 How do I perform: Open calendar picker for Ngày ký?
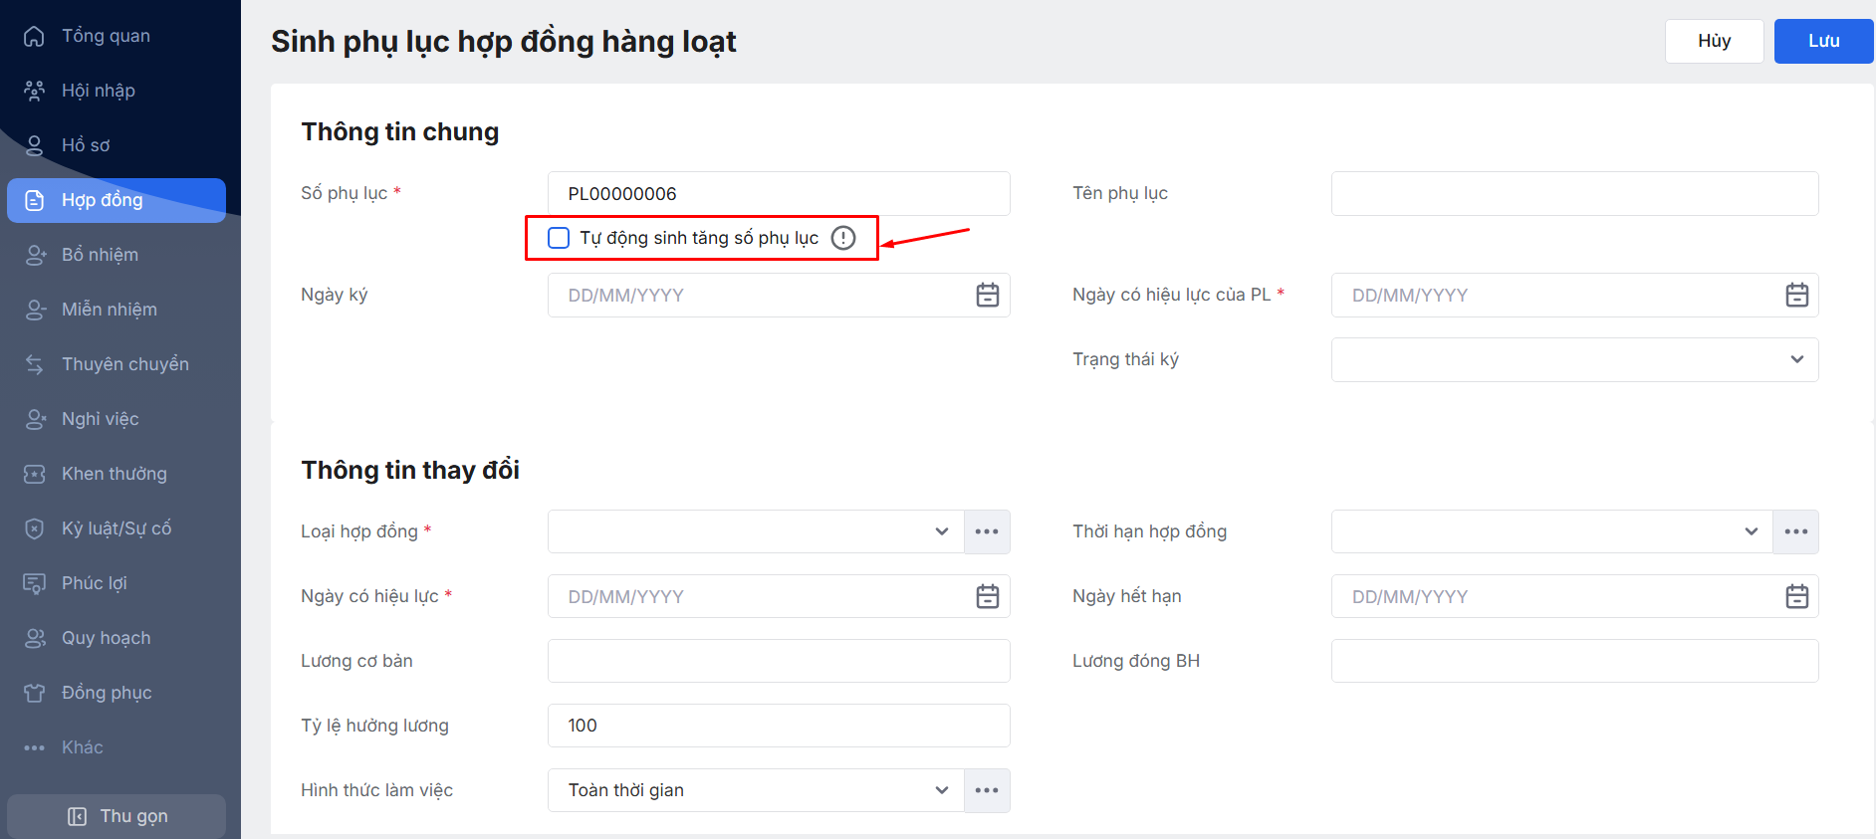pos(987,296)
